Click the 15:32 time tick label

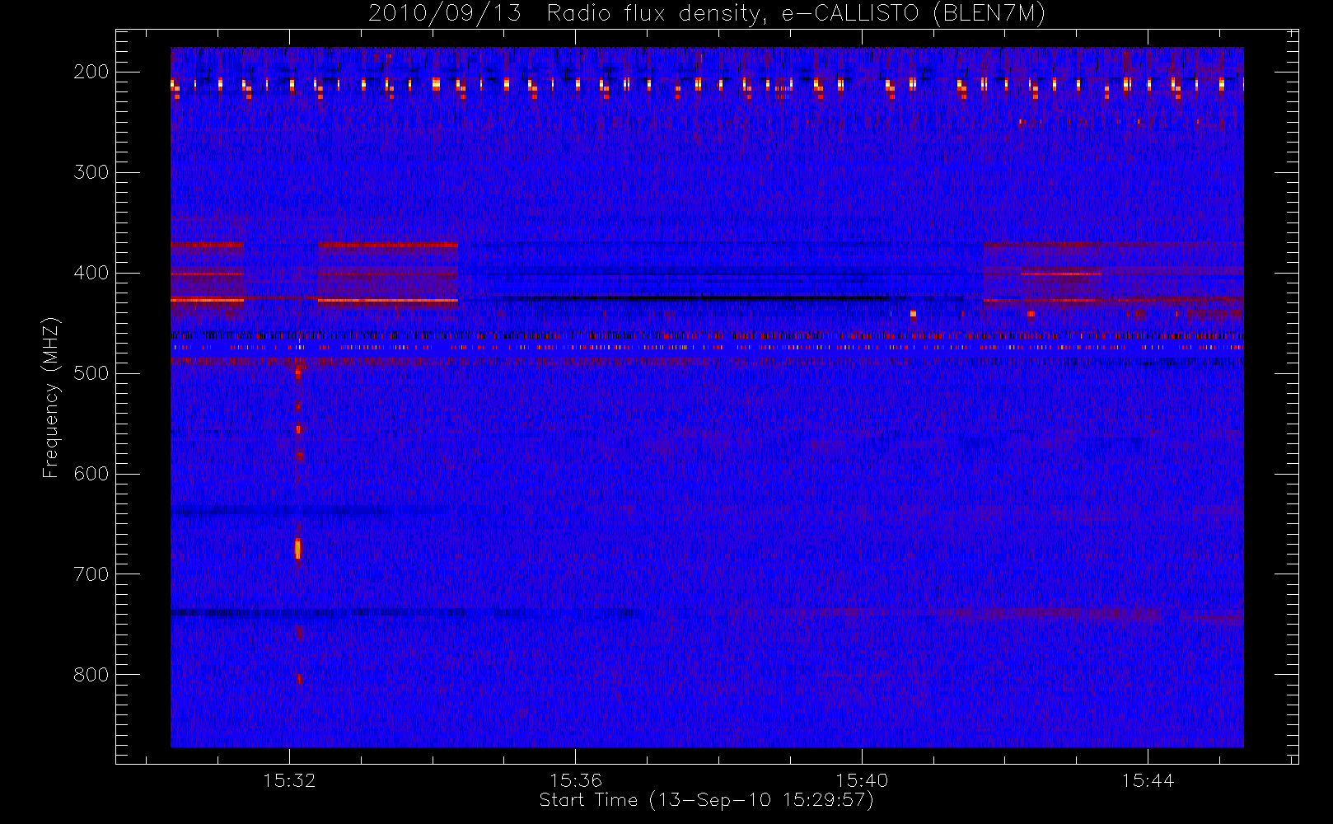tap(289, 780)
